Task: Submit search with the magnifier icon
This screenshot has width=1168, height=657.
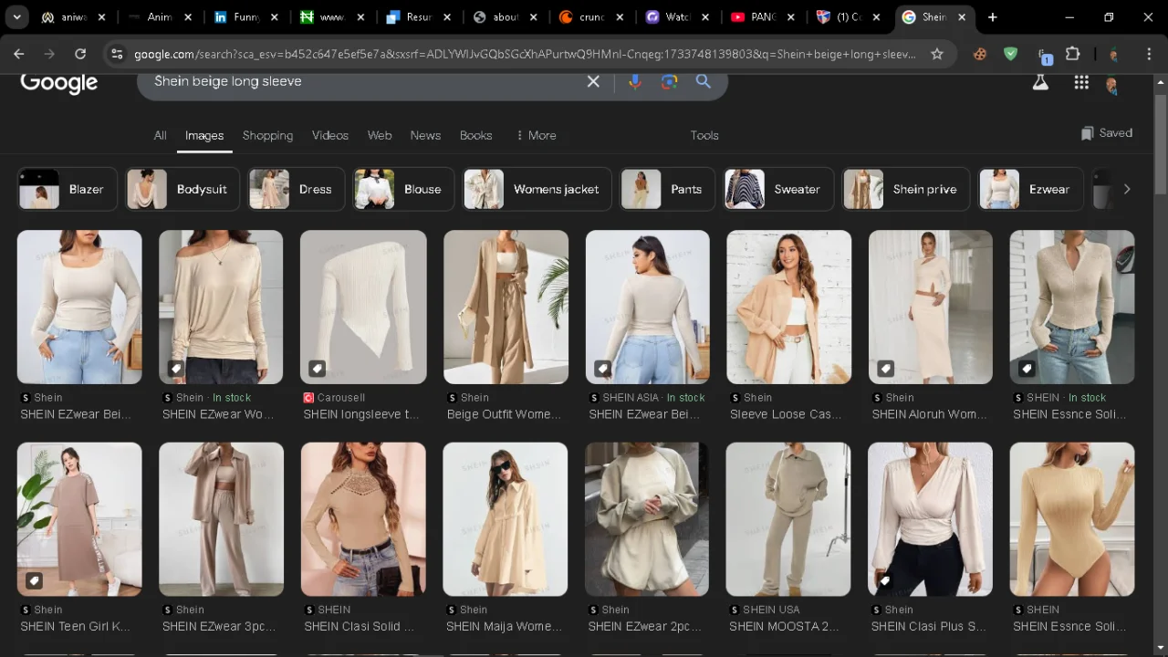Action: pyautogui.click(x=704, y=81)
